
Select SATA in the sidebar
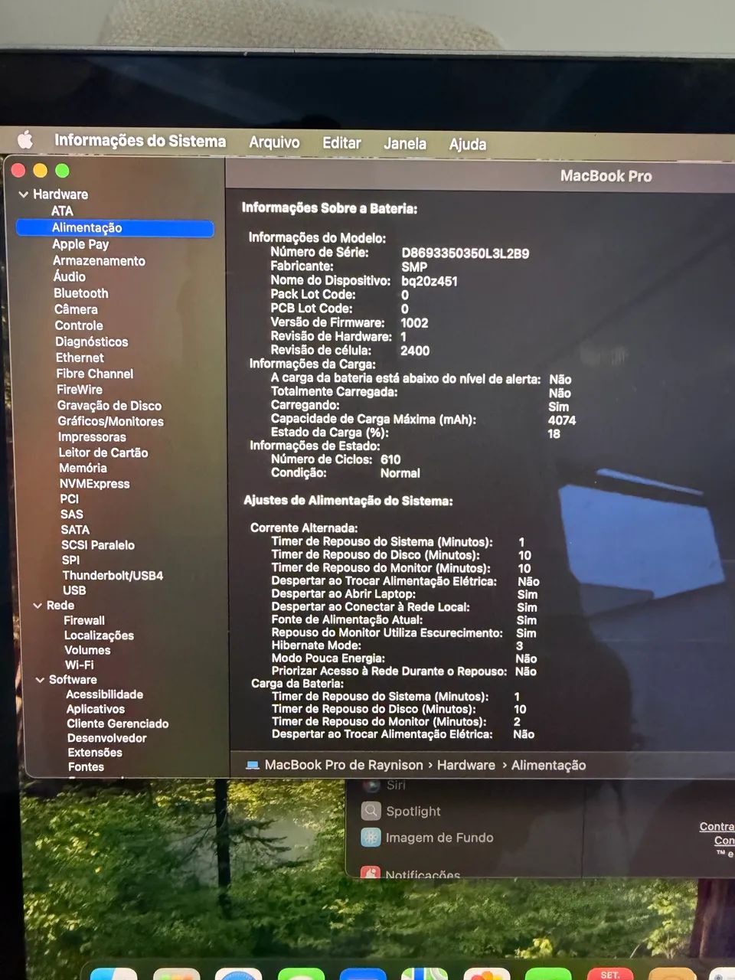click(x=75, y=530)
